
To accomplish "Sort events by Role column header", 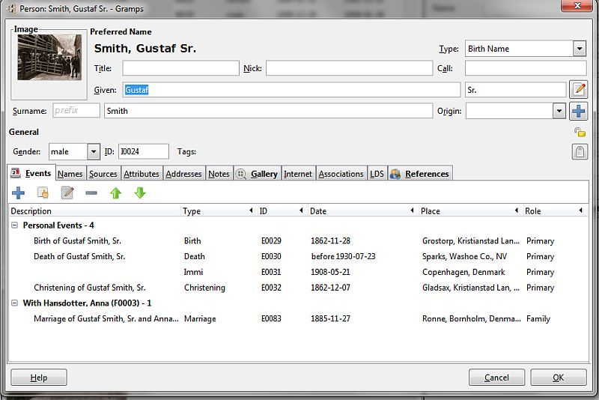I will pos(553,211).
